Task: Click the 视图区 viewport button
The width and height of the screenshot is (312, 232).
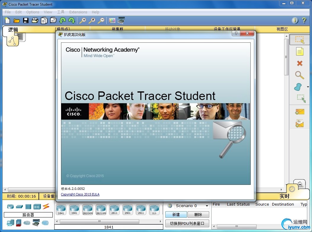Action: click(282, 29)
